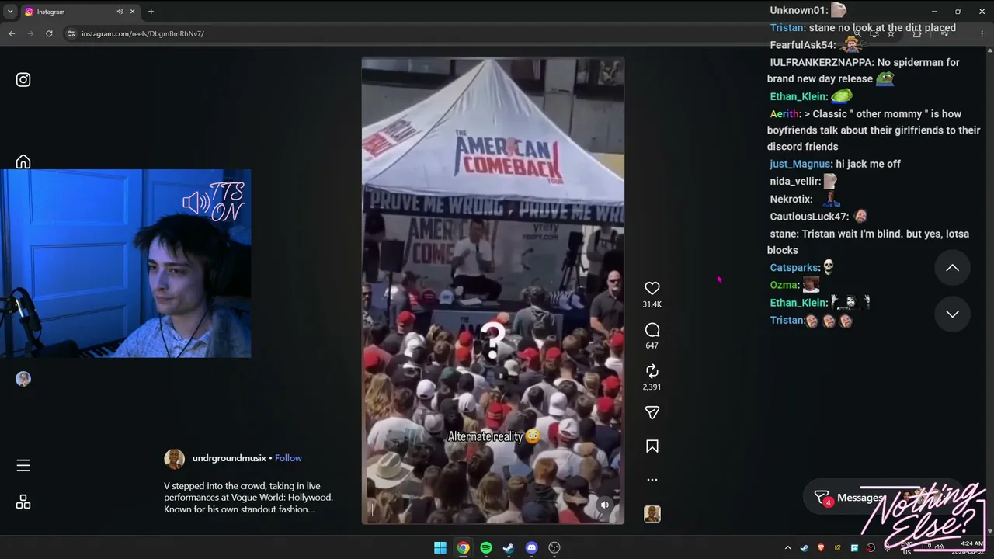Open the Instagram logo home link
The image size is (994, 559).
pyautogui.click(x=23, y=79)
